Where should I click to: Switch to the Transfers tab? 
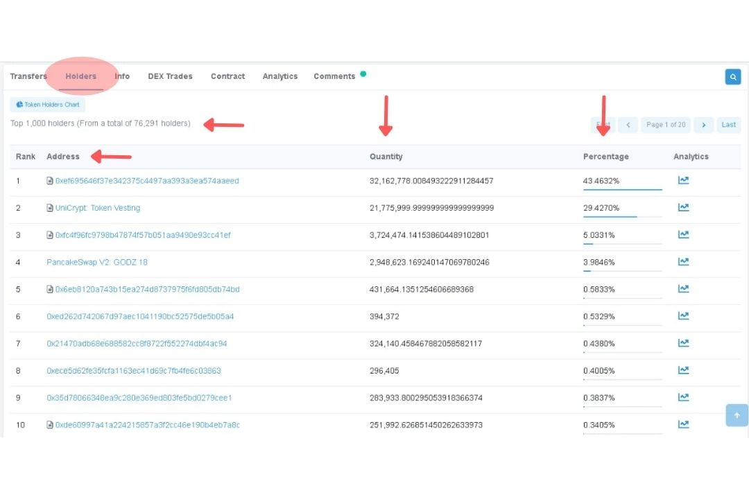pos(28,76)
